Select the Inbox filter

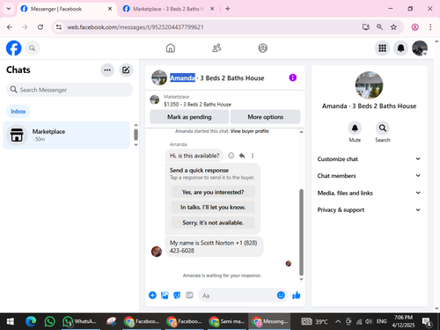pyautogui.click(x=18, y=112)
